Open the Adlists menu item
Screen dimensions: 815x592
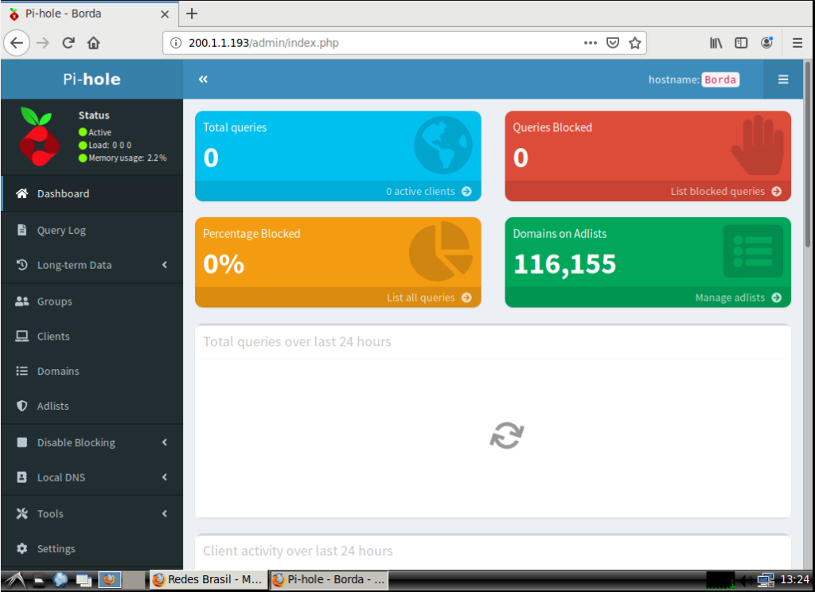point(92,405)
